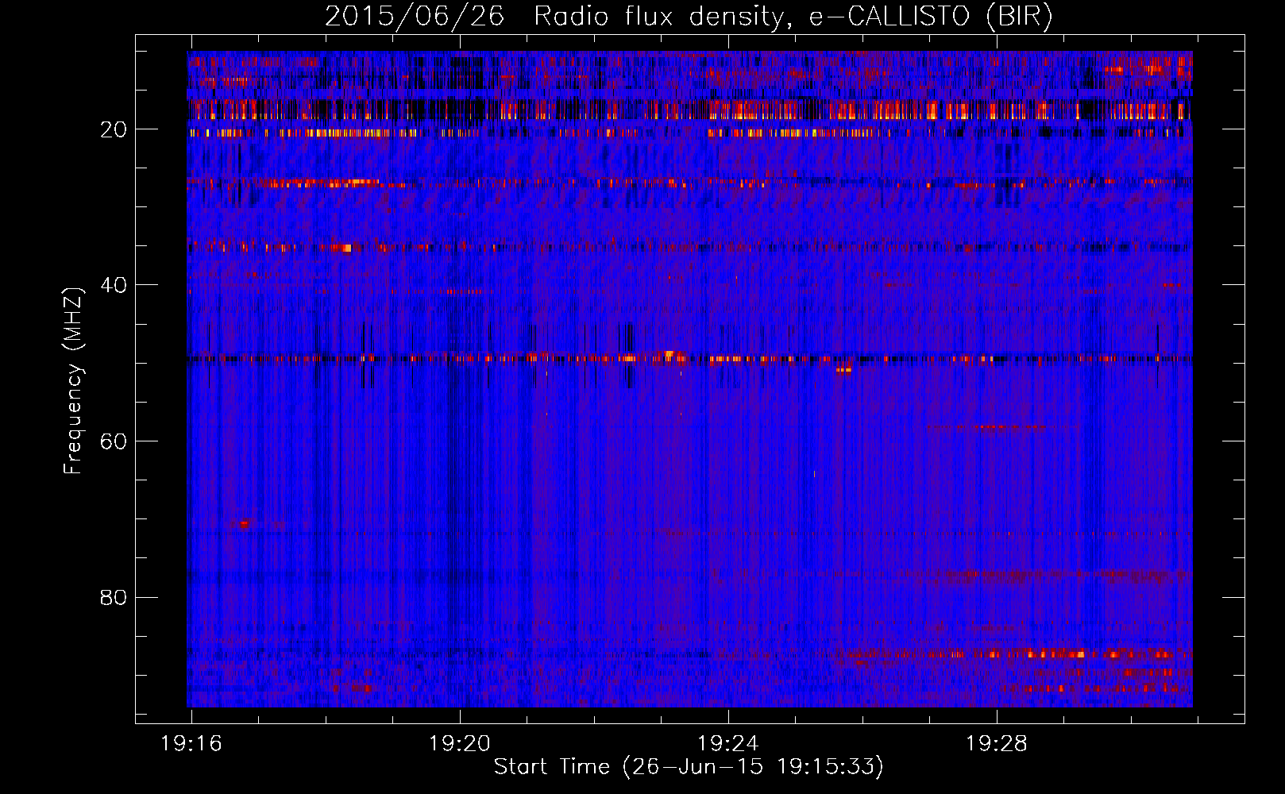Click the "80" frequency tick label
Viewport: 1285px width, 794px height.
point(114,597)
